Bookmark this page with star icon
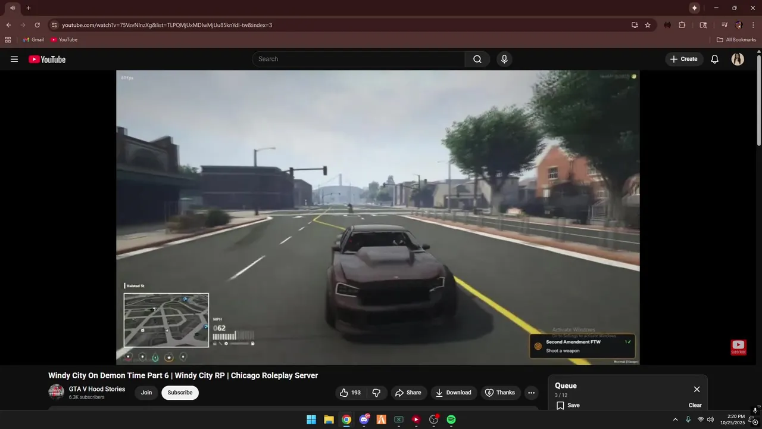 coord(648,25)
